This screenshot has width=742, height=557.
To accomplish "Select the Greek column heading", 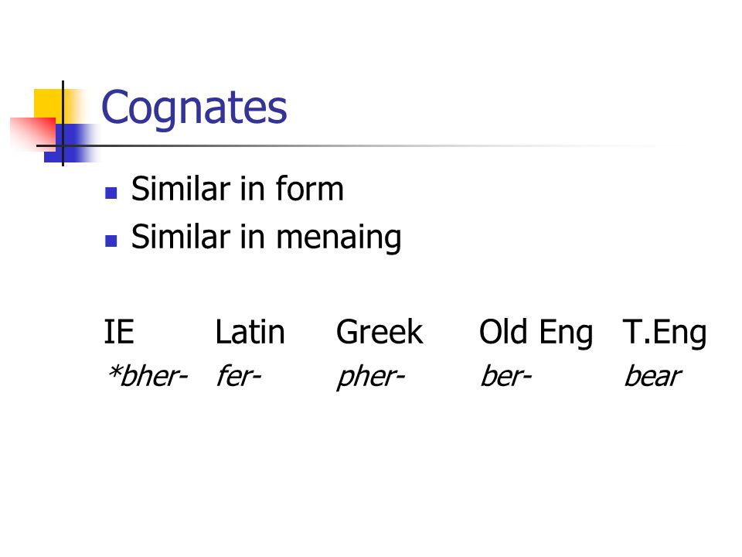I will pyautogui.click(x=380, y=332).
